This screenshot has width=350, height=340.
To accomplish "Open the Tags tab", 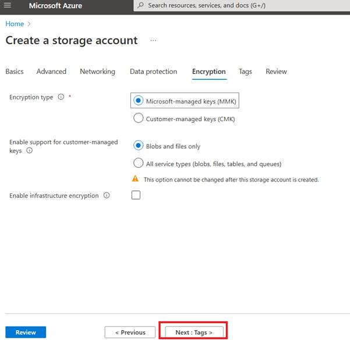I will click(245, 72).
